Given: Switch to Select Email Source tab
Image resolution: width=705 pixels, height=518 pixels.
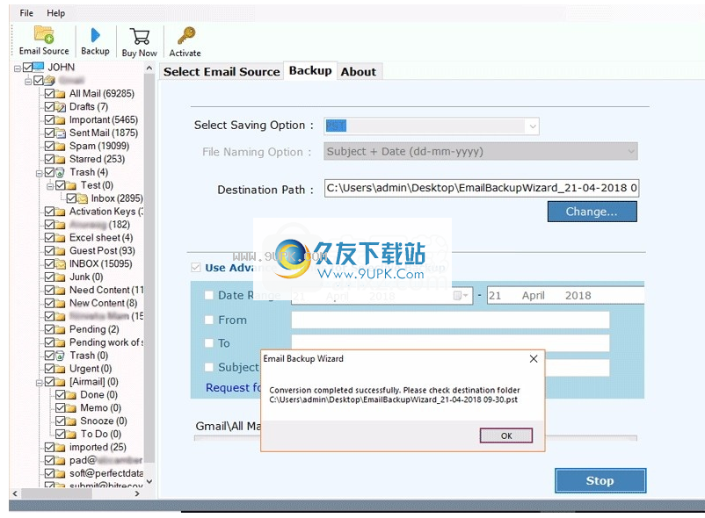Looking at the screenshot, I should (222, 72).
